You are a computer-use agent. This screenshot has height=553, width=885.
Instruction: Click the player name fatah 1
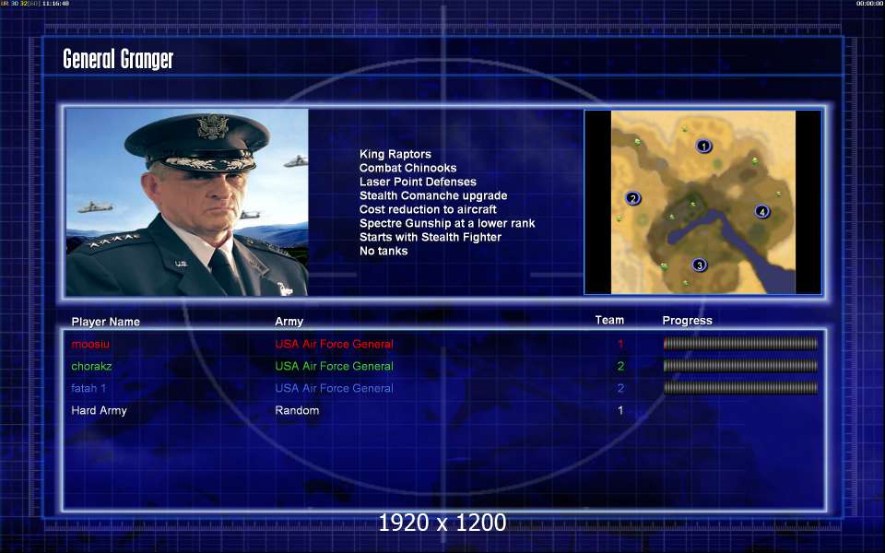(88, 388)
